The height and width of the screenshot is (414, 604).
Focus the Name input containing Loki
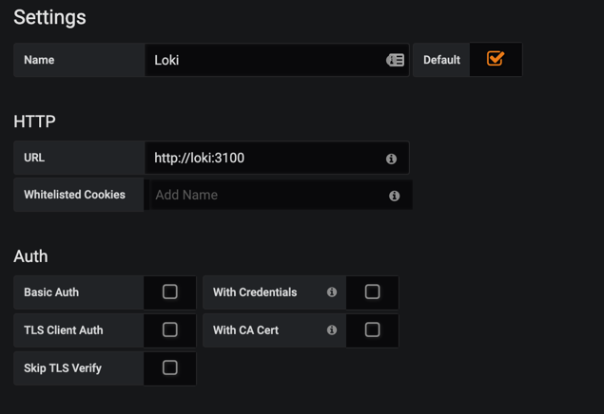pyautogui.click(x=277, y=60)
